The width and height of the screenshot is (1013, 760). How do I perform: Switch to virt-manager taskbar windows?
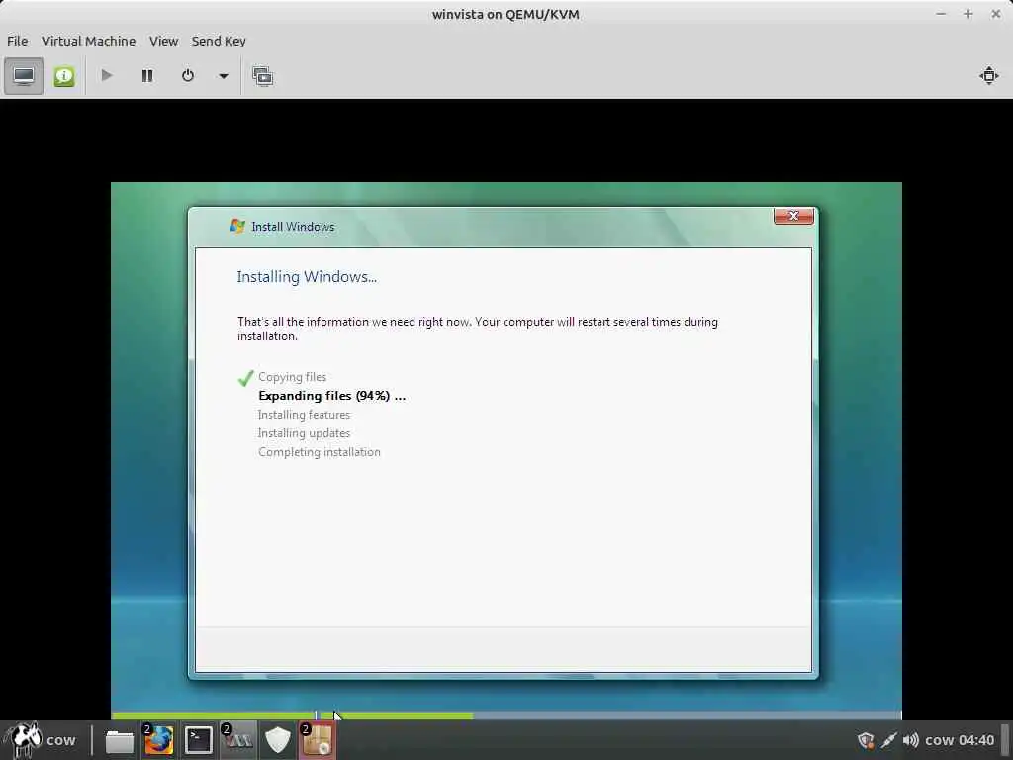[x=237, y=740]
